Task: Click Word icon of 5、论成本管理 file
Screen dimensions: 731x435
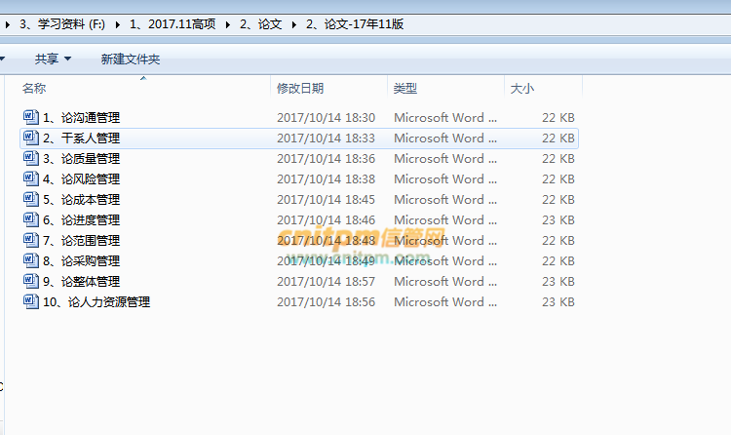Action: pos(29,200)
